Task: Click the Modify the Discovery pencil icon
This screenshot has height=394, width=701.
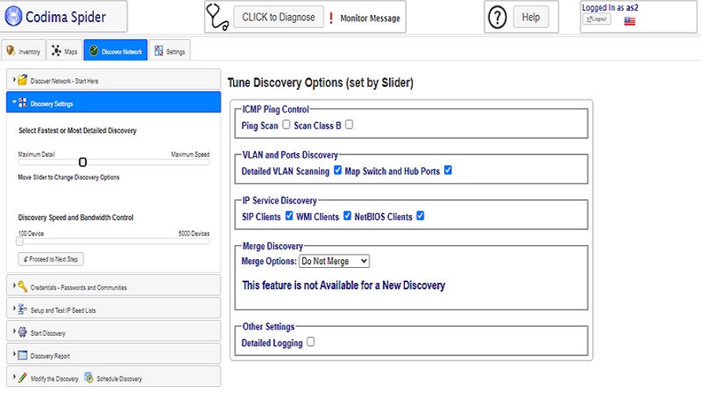Action: coord(22,378)
